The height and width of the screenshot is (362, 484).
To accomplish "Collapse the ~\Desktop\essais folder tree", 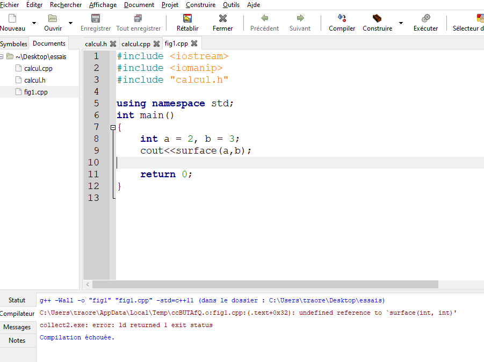I will 2,56.
